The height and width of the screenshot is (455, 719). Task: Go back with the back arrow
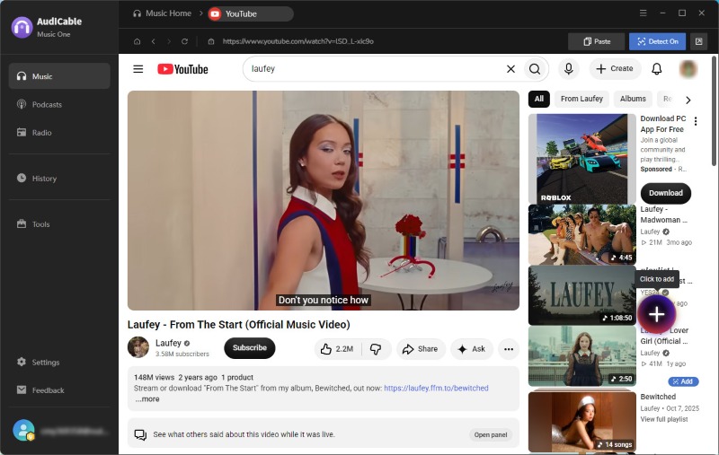tap(153, 41)
